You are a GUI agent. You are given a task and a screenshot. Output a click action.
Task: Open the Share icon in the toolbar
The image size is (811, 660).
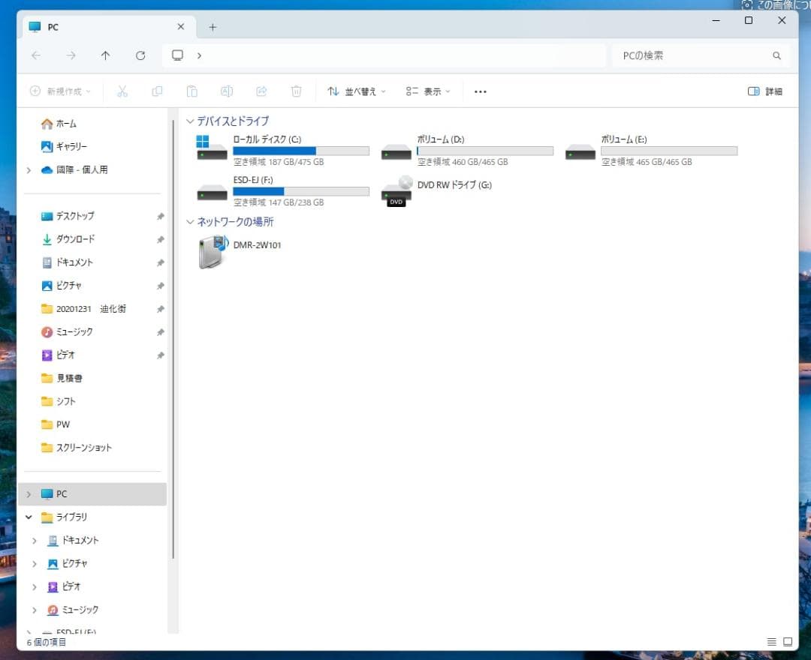[261, 91]
